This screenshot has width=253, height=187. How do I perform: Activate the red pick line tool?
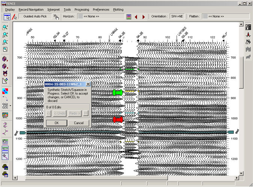click(15, 17)
